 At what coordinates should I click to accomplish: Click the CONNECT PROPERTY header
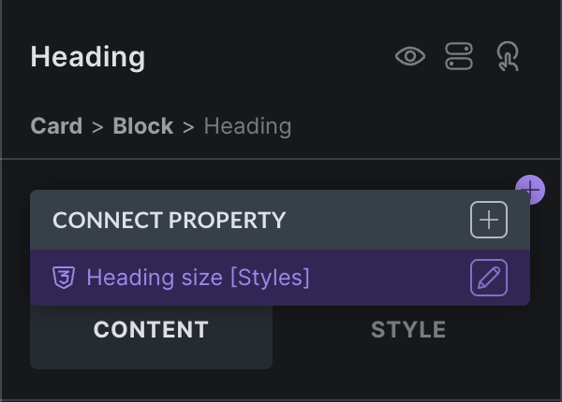[x=170, y=221]
